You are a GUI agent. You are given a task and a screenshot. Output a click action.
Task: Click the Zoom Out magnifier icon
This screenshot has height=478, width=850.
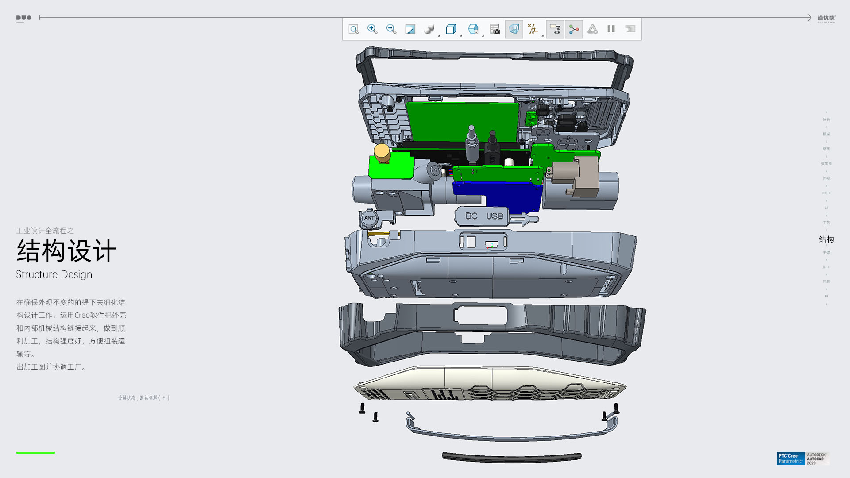391,29
